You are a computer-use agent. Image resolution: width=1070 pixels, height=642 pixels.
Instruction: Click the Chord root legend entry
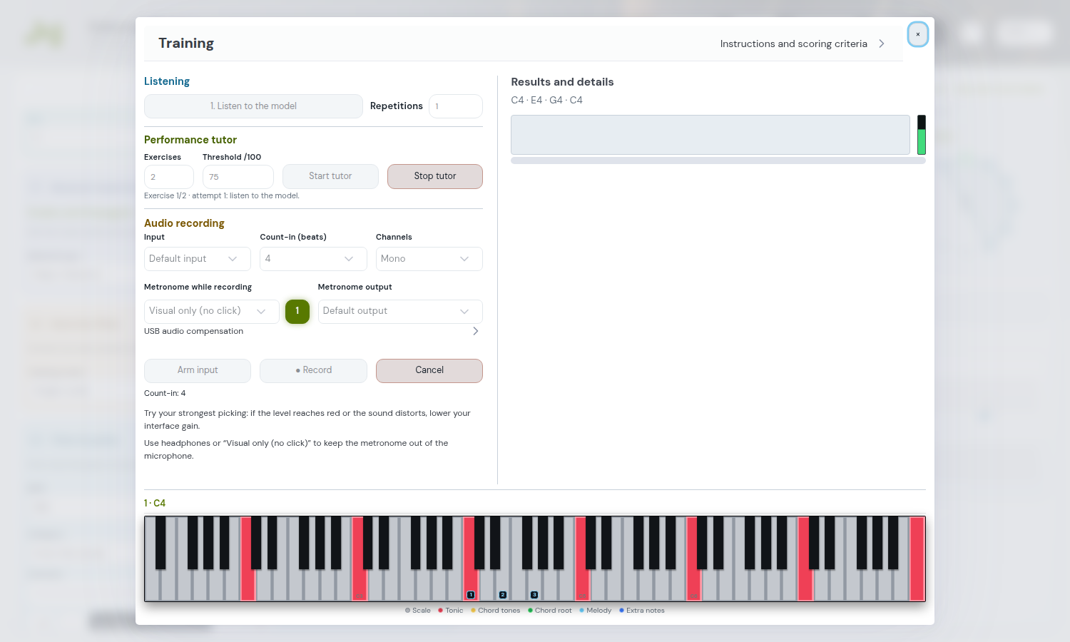tap(550, 611)
